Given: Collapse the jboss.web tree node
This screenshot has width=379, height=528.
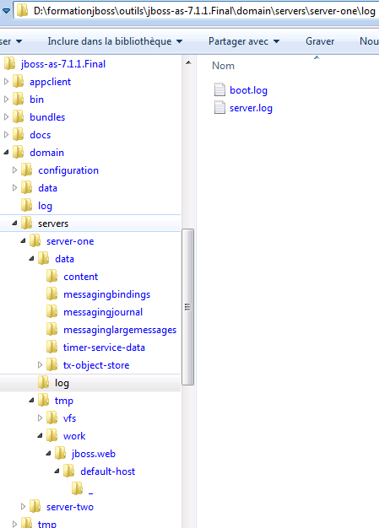Looking at the screenshot, I should point(48,454).
